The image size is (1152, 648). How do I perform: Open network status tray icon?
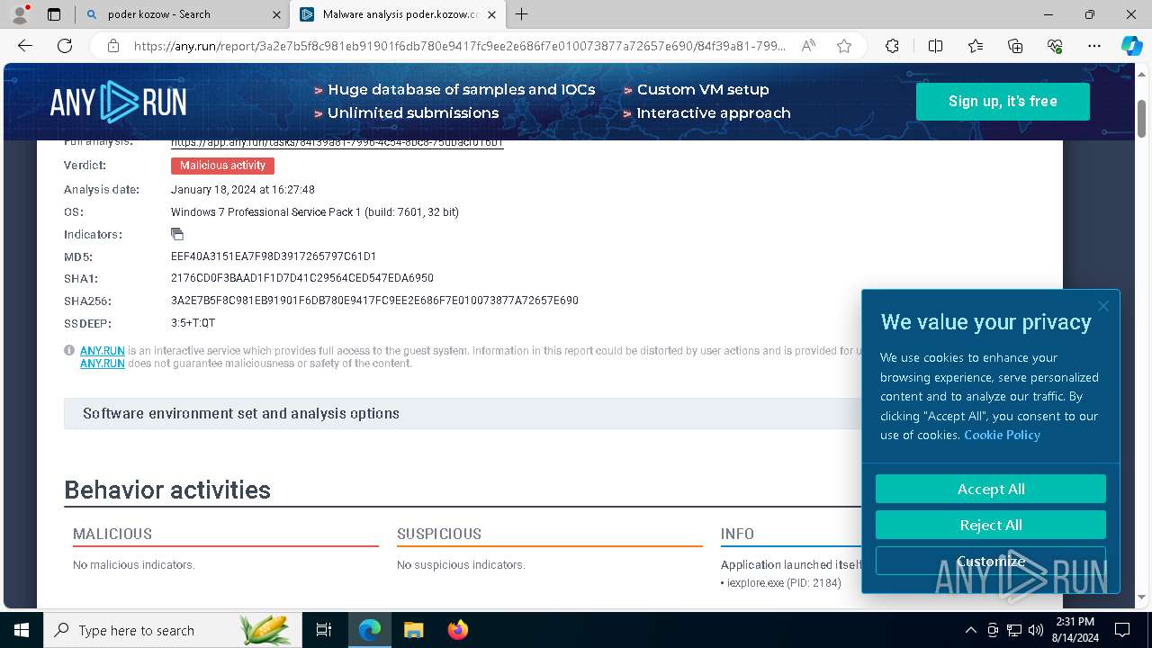1014,630
